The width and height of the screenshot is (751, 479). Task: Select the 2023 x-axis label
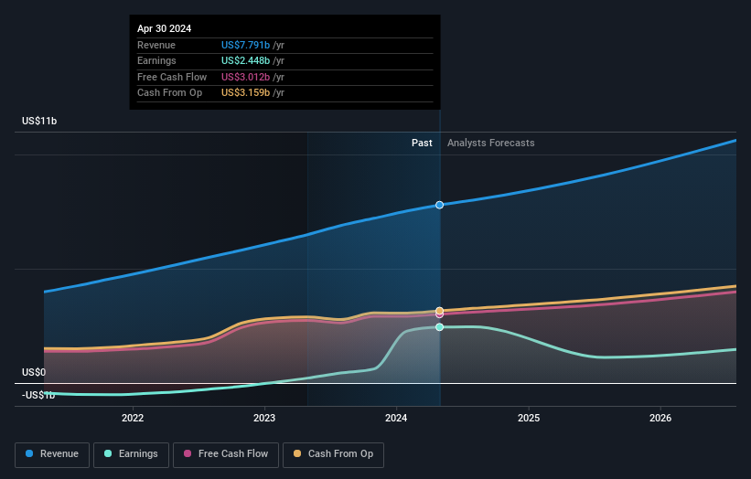[264, 418]
